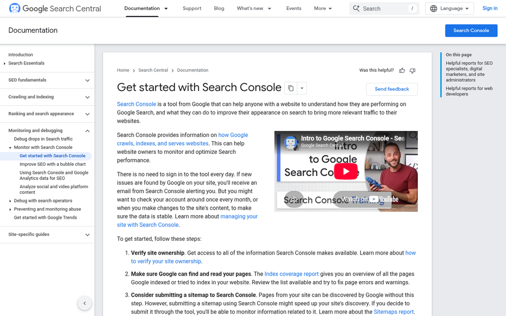The height and width of the screenshot is (316, 506).
Task: Select Introduction in sidebar
Action: tap(20, 55)
